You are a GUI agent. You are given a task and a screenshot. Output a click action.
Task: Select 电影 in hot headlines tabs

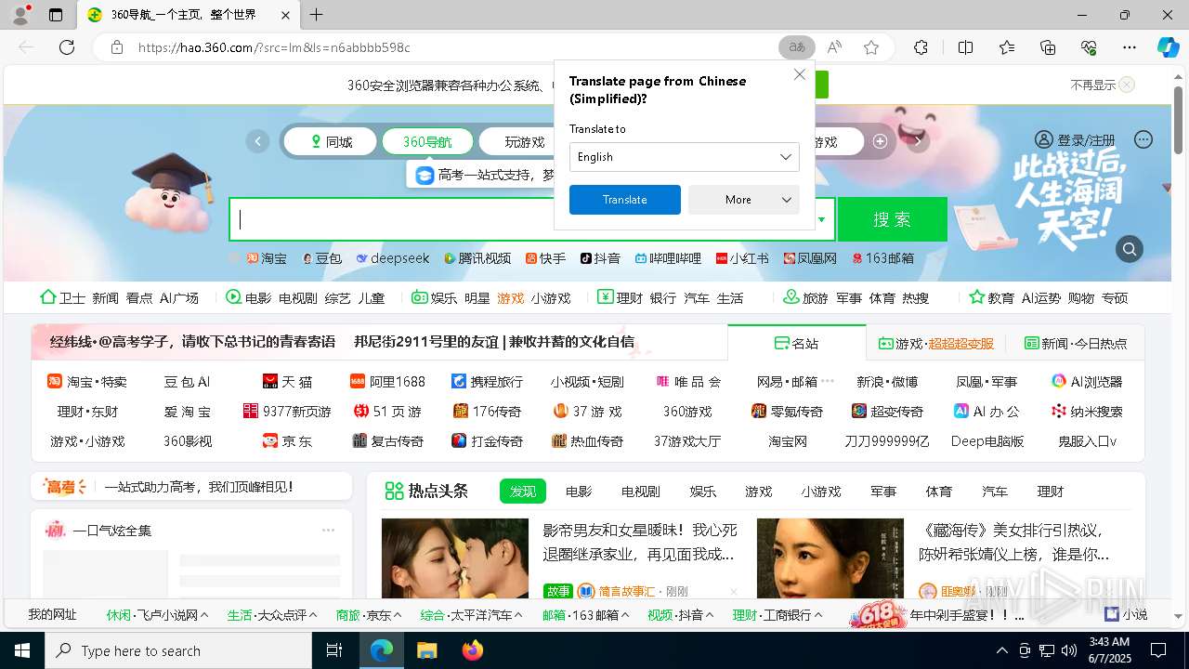coord(579,492)
